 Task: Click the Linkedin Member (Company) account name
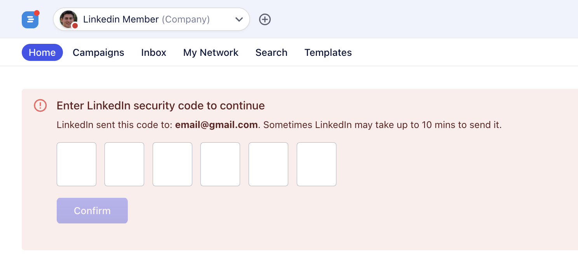[x=146, y=19]
